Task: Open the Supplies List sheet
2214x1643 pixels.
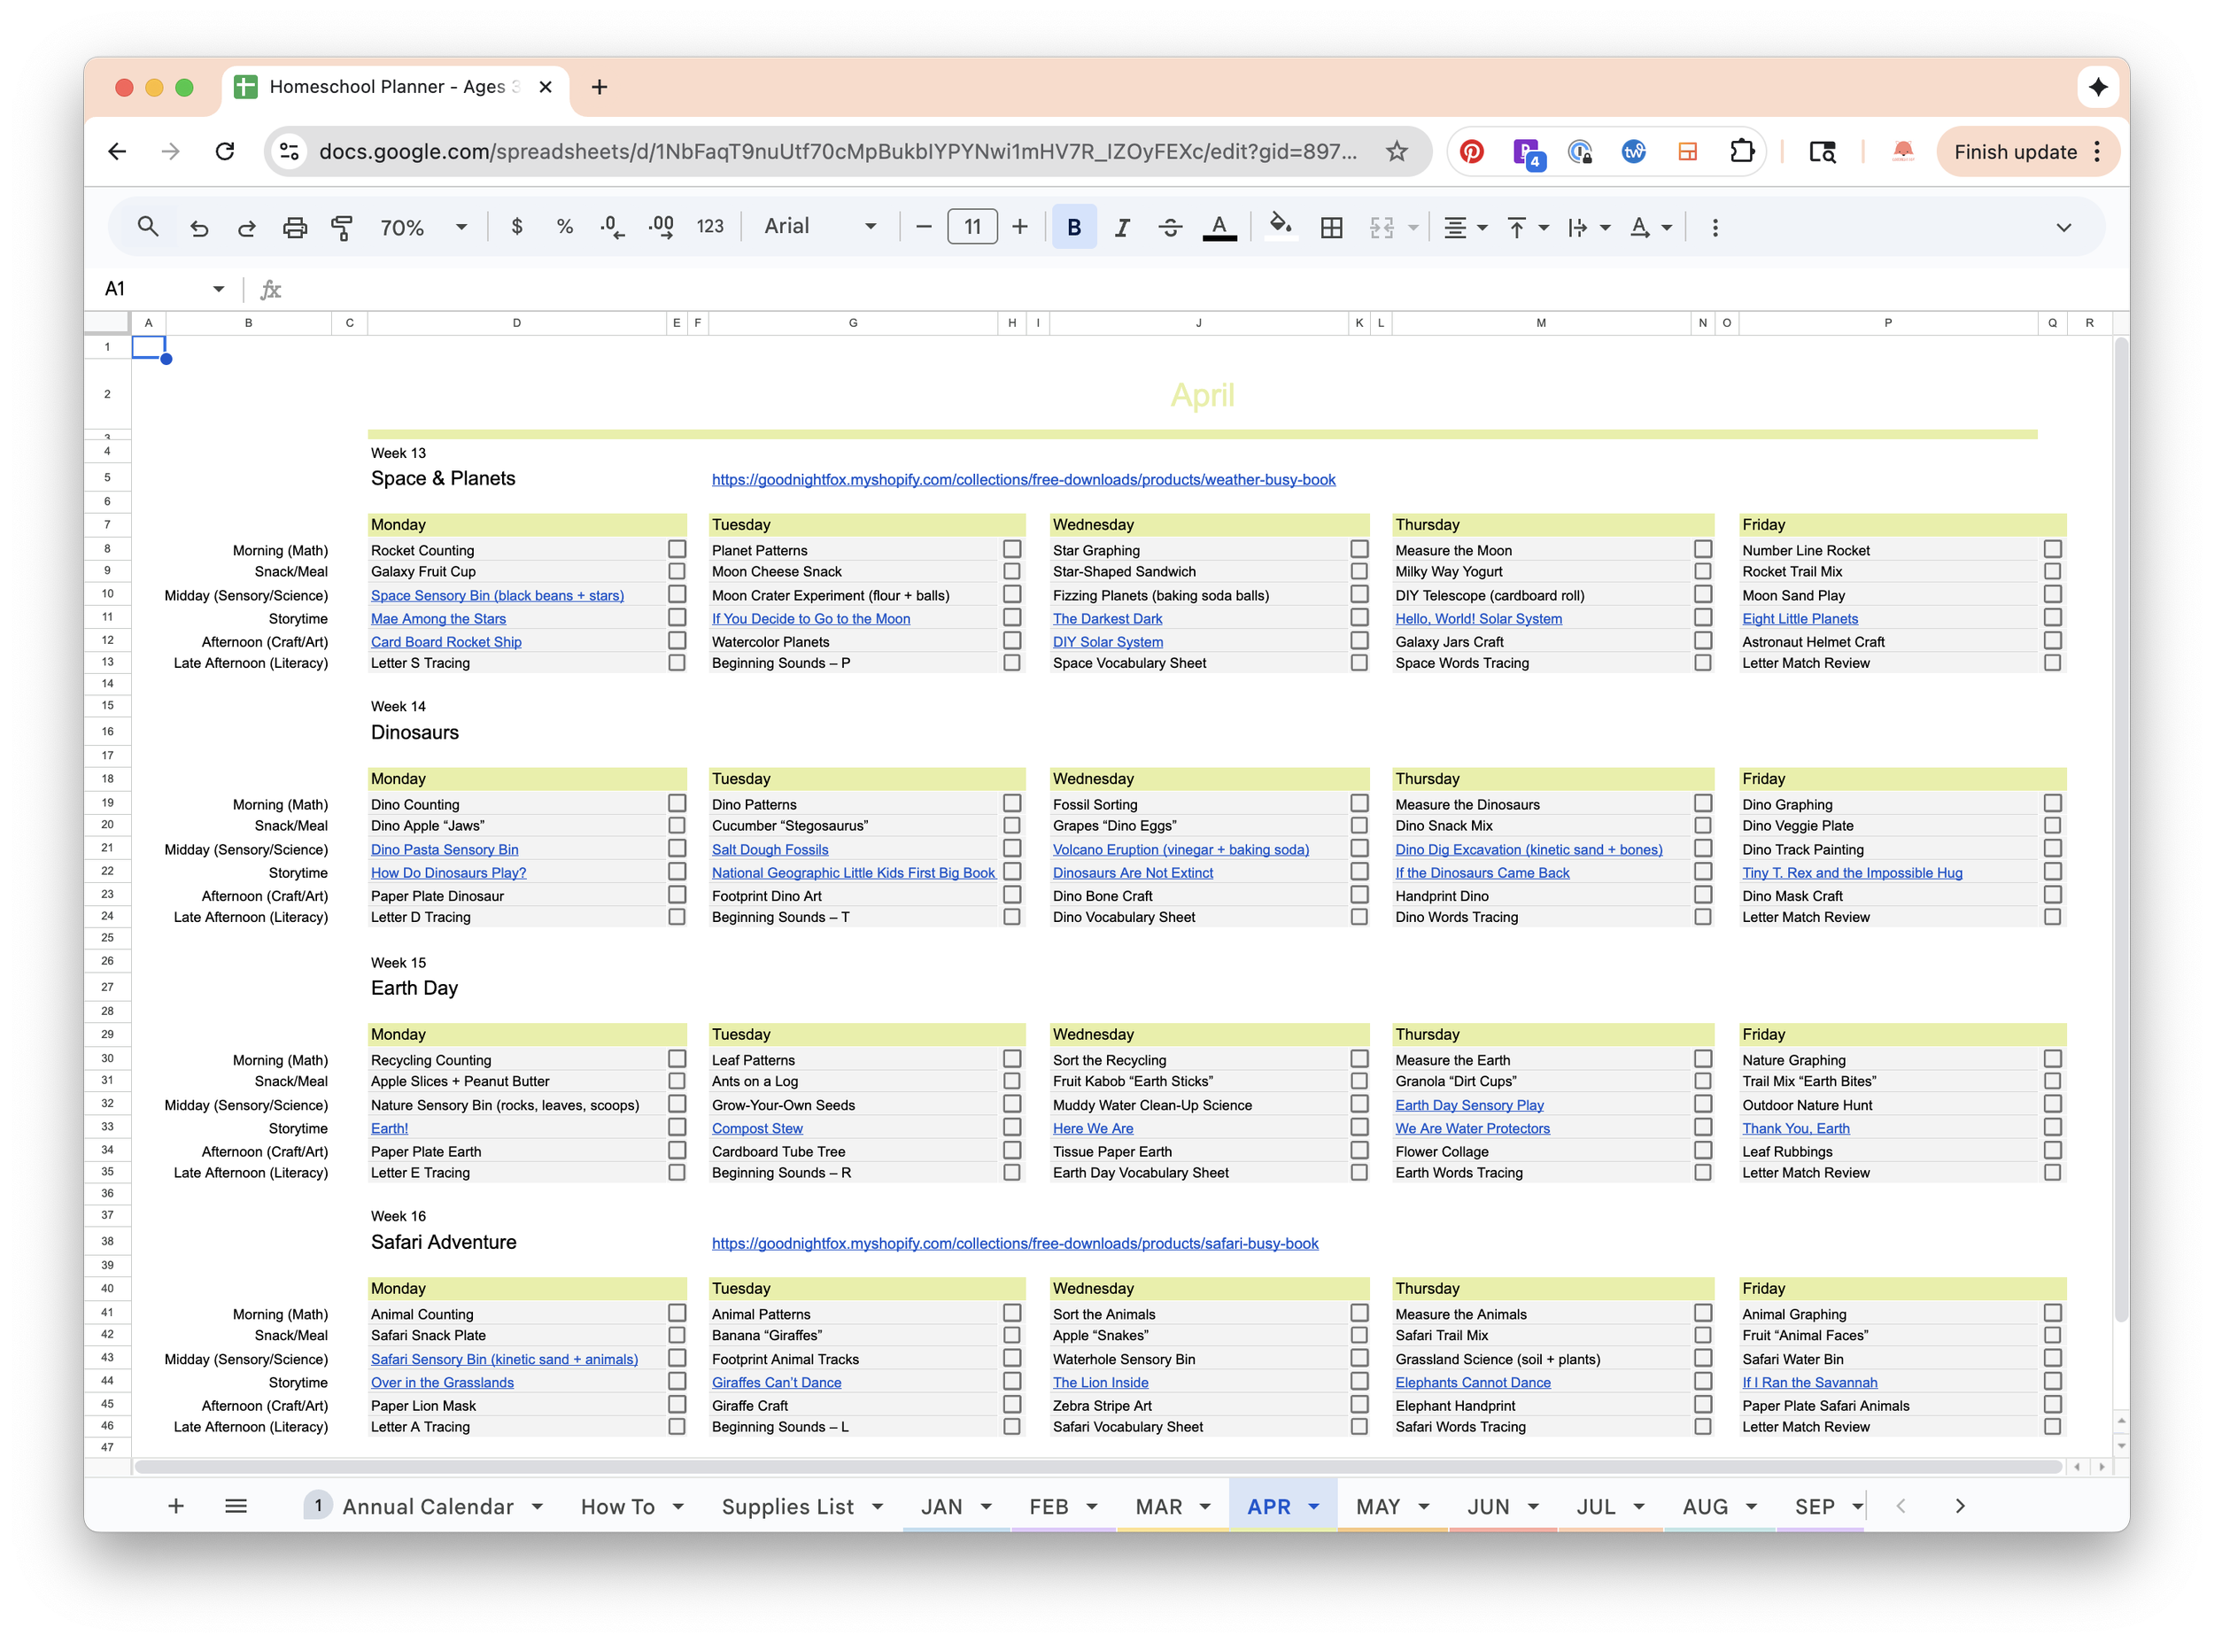Action: pos(788,1506)
